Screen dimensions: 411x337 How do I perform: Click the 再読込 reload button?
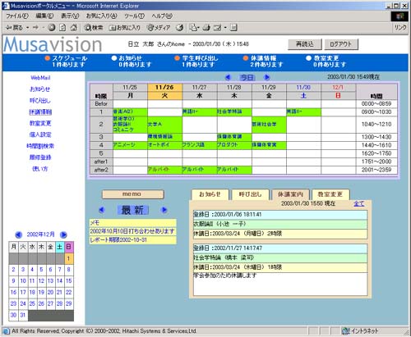[305, 44]
